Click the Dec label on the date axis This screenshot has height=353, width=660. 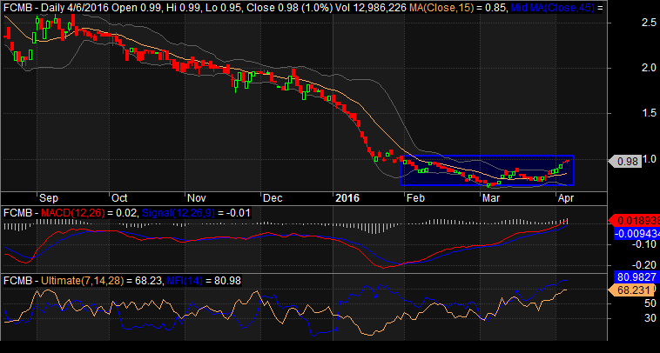coord(272,198)
